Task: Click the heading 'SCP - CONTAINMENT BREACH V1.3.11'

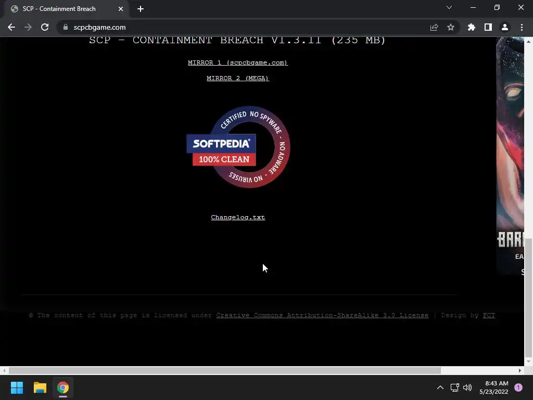Action: [205, 40]
